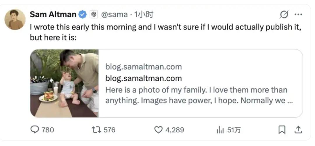Click the reply speech bubble icon
Image resolution: width=315 pixels, height=146 pixels.
tap(35, 130)
